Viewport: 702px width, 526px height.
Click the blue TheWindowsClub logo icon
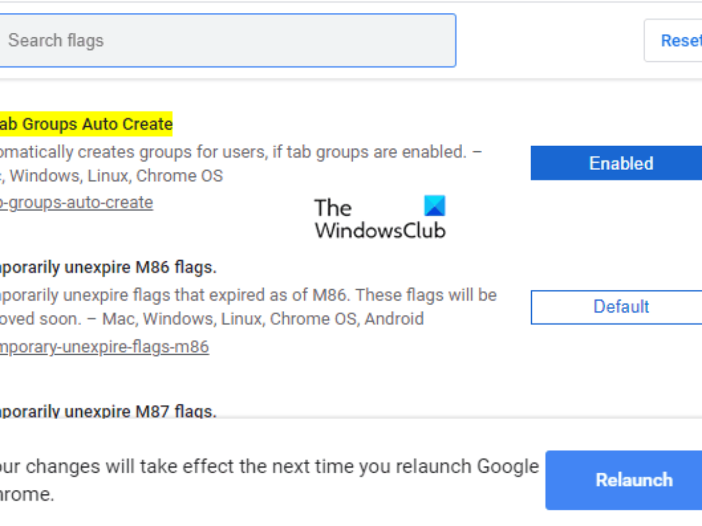click(435, 206)
